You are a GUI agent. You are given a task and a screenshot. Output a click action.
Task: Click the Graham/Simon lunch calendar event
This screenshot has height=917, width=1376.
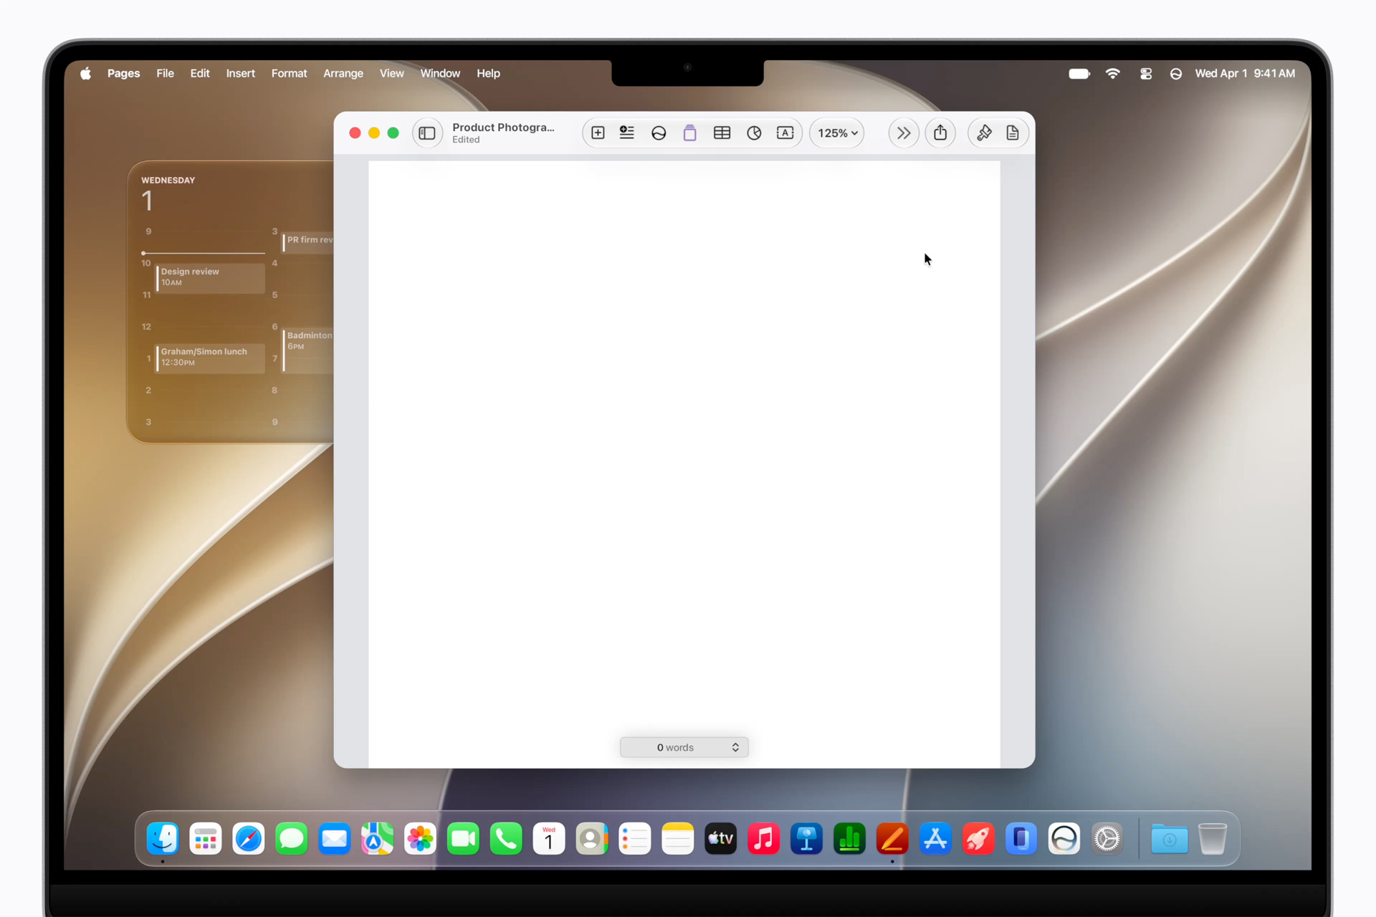coord(211,357)
